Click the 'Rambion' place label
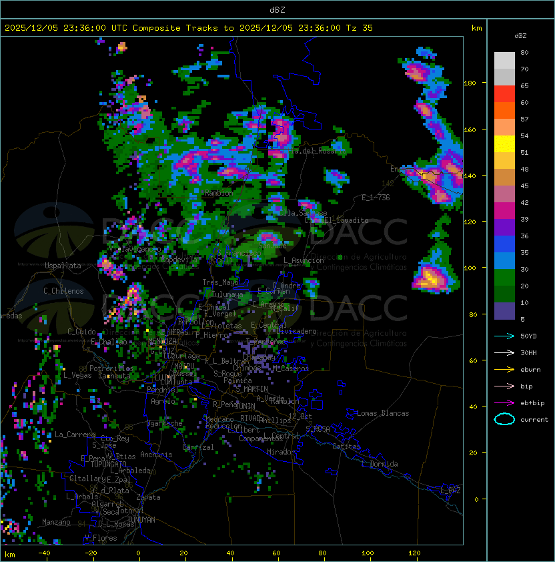 (219, 193)
